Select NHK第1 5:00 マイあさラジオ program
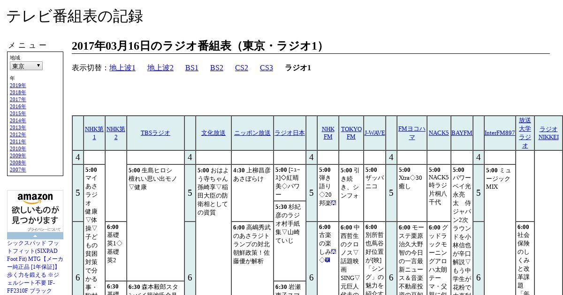This screenshot has width=563, height=295. click(94, 229)
